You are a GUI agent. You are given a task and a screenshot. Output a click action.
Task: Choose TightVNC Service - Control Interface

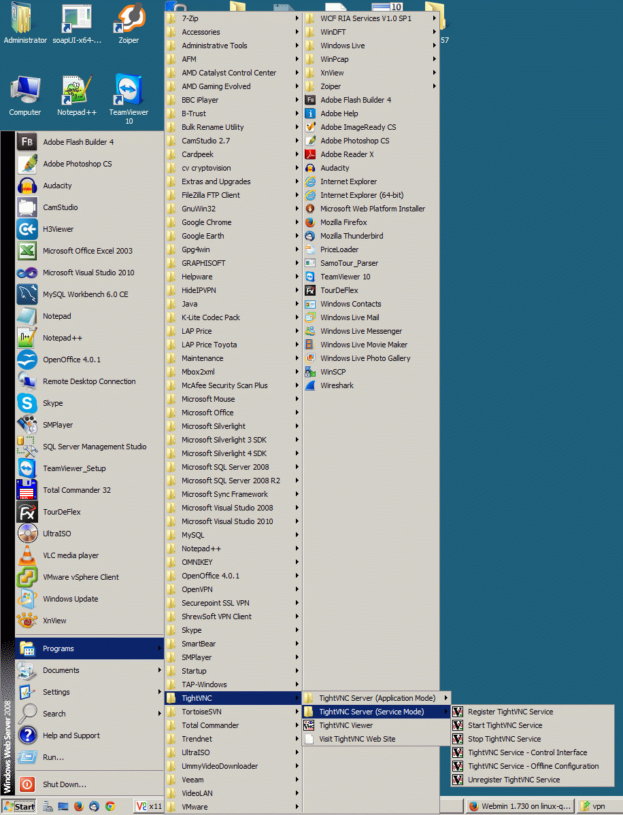tap(533, 752)
